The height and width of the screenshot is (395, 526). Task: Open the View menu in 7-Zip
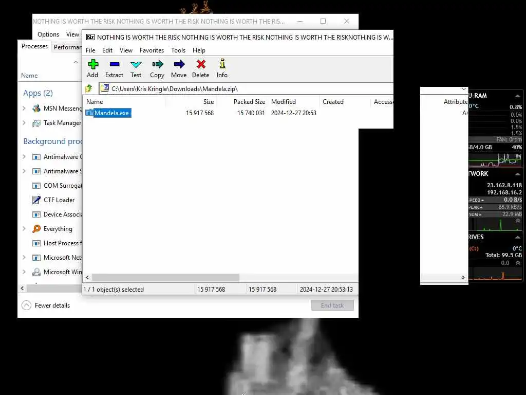tap(126, 50)
